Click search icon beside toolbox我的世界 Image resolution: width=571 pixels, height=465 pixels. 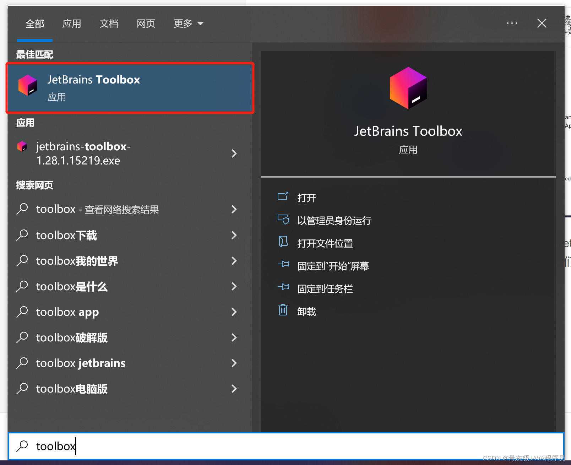coord(22,260)
